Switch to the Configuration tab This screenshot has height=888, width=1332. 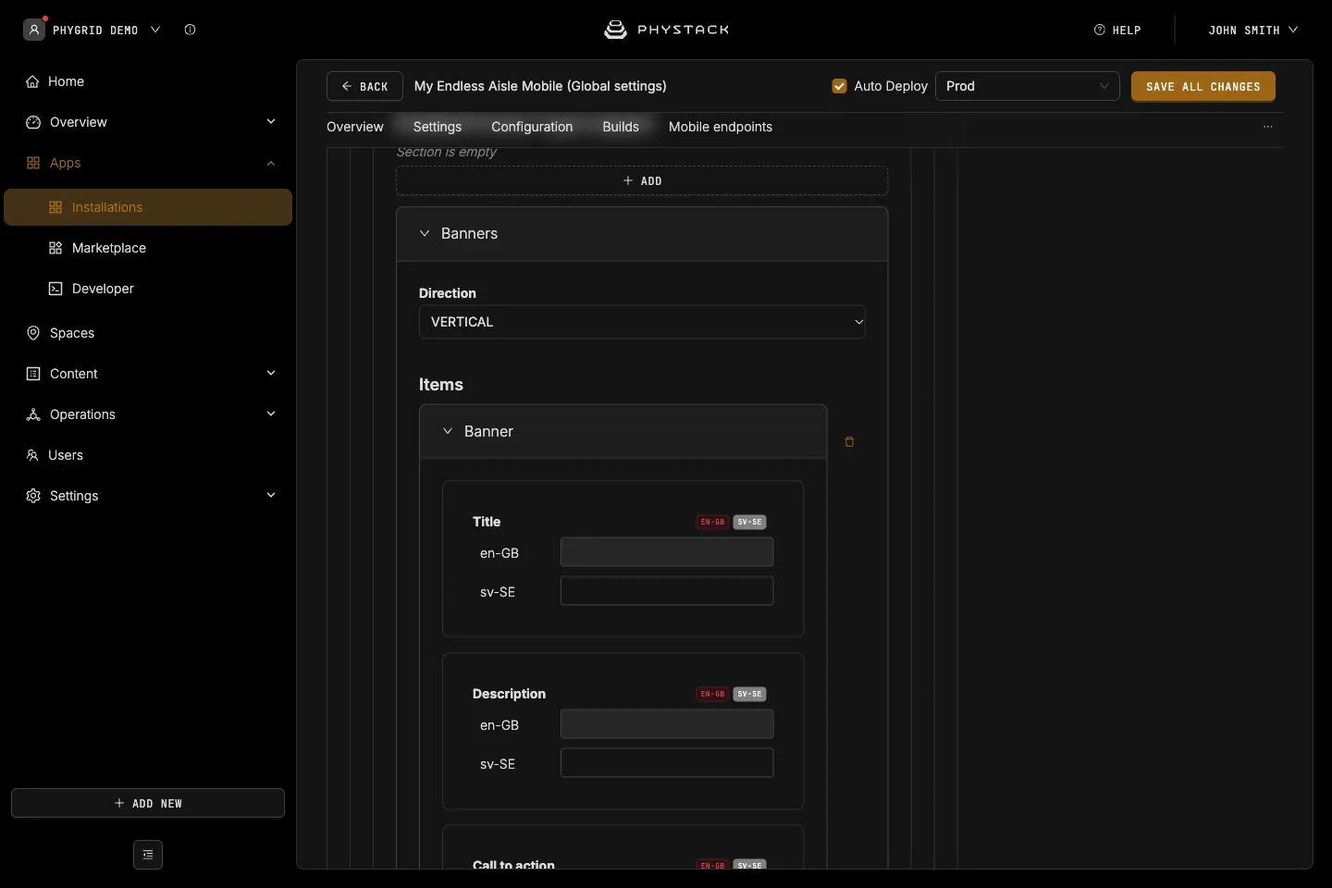pyautogui.click(x=532, y=127)
